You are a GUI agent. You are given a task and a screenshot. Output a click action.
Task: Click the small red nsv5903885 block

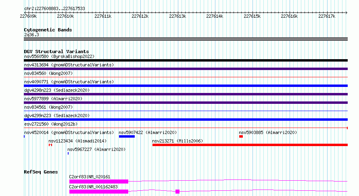[241, 136]
